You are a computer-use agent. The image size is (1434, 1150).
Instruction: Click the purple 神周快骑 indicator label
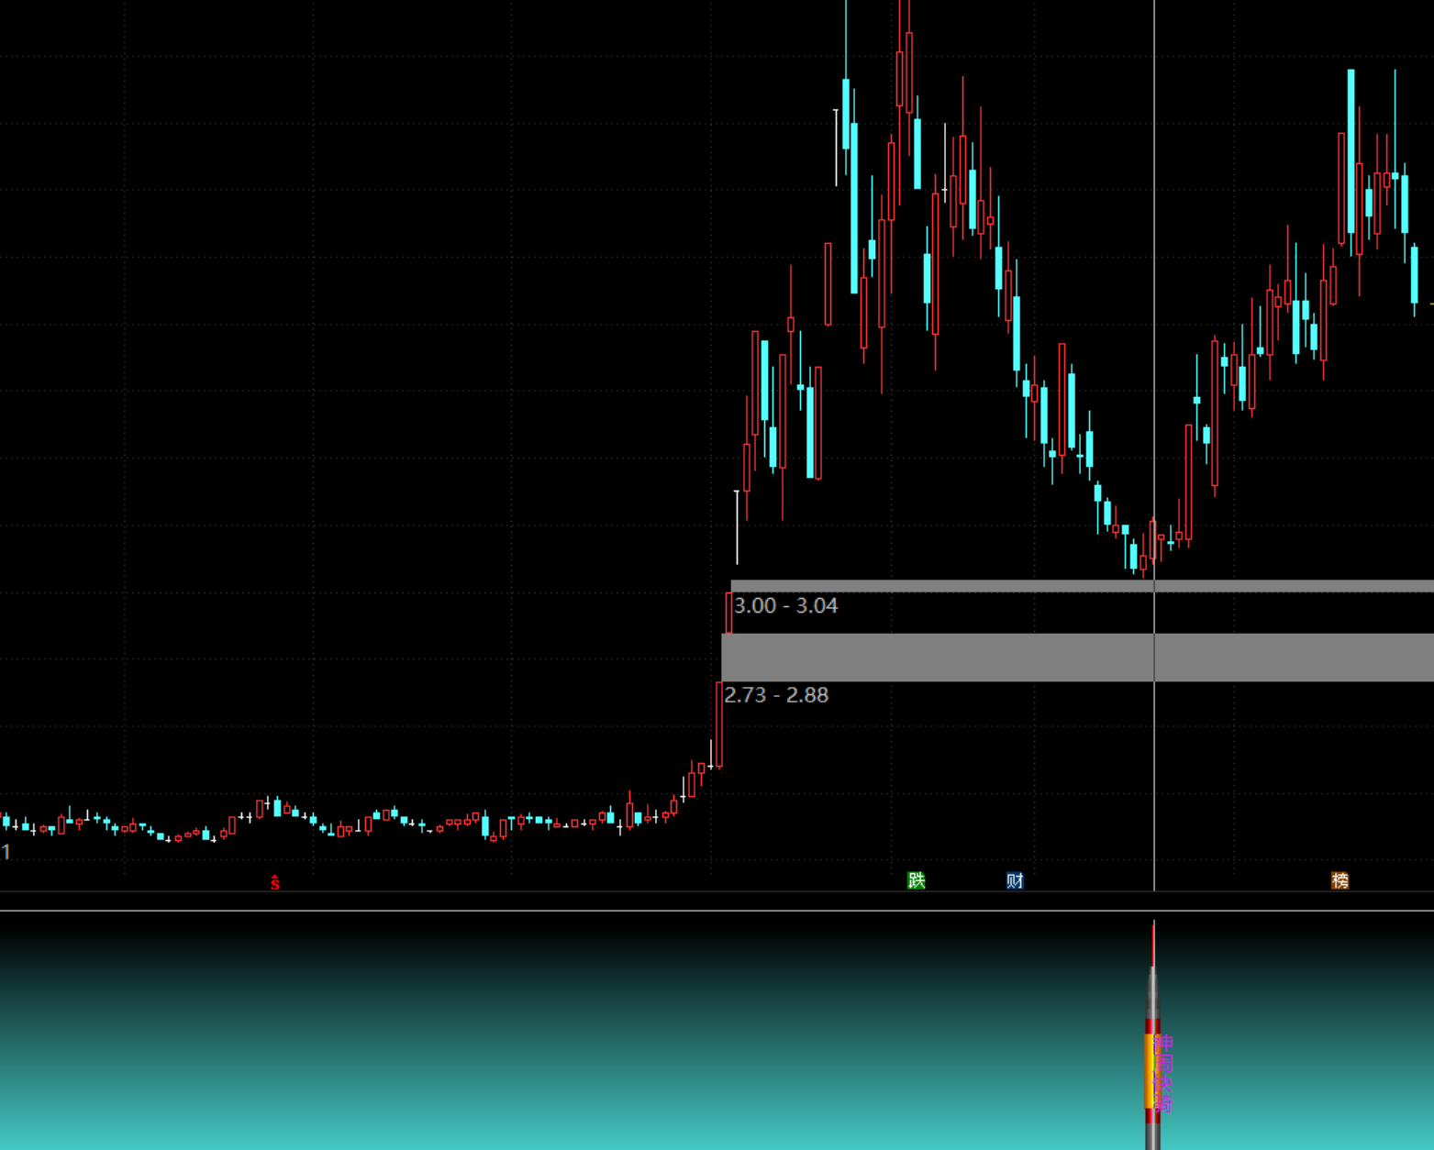click(1163, 1073)
